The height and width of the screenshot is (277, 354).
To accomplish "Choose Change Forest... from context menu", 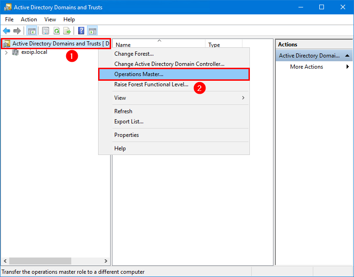I will [174, 54].
